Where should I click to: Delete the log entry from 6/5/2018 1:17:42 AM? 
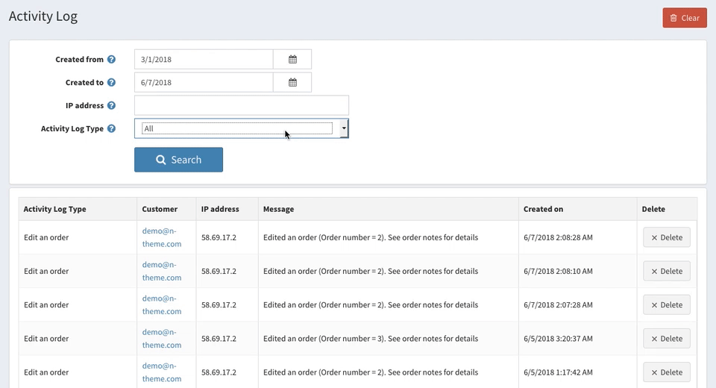click(x=667, y=372)
